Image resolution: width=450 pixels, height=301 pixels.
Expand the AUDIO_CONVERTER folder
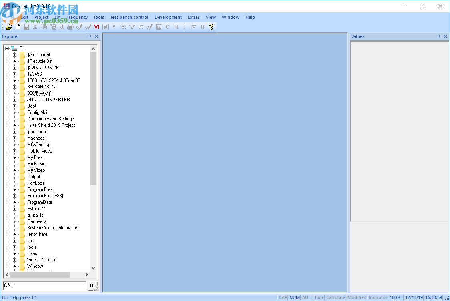[15, 100]
